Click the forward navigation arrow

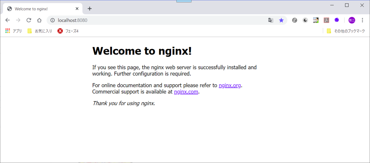tap(18, 20)
